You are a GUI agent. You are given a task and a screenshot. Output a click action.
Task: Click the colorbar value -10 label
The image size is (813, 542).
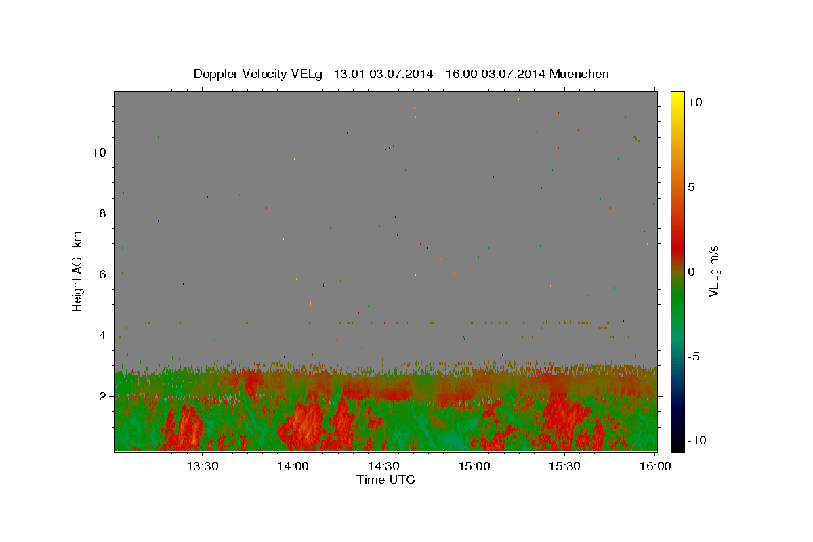[697, 440]
